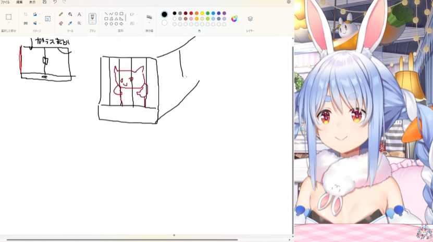Open Paint settings gear
This screenshot has height=242, width=433.
pos(289,2)
